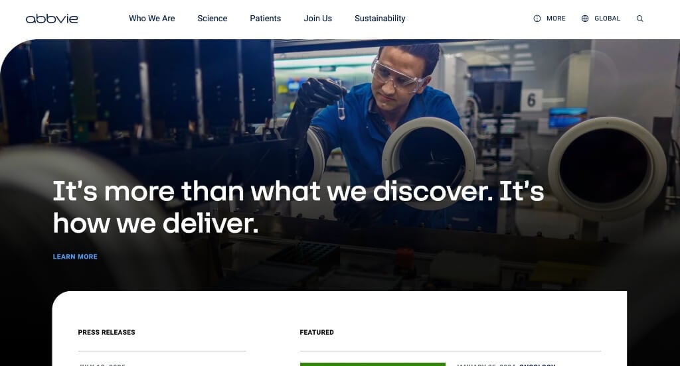Open the Join Us menu
This screenshot has width=680, height=366.
318,19
